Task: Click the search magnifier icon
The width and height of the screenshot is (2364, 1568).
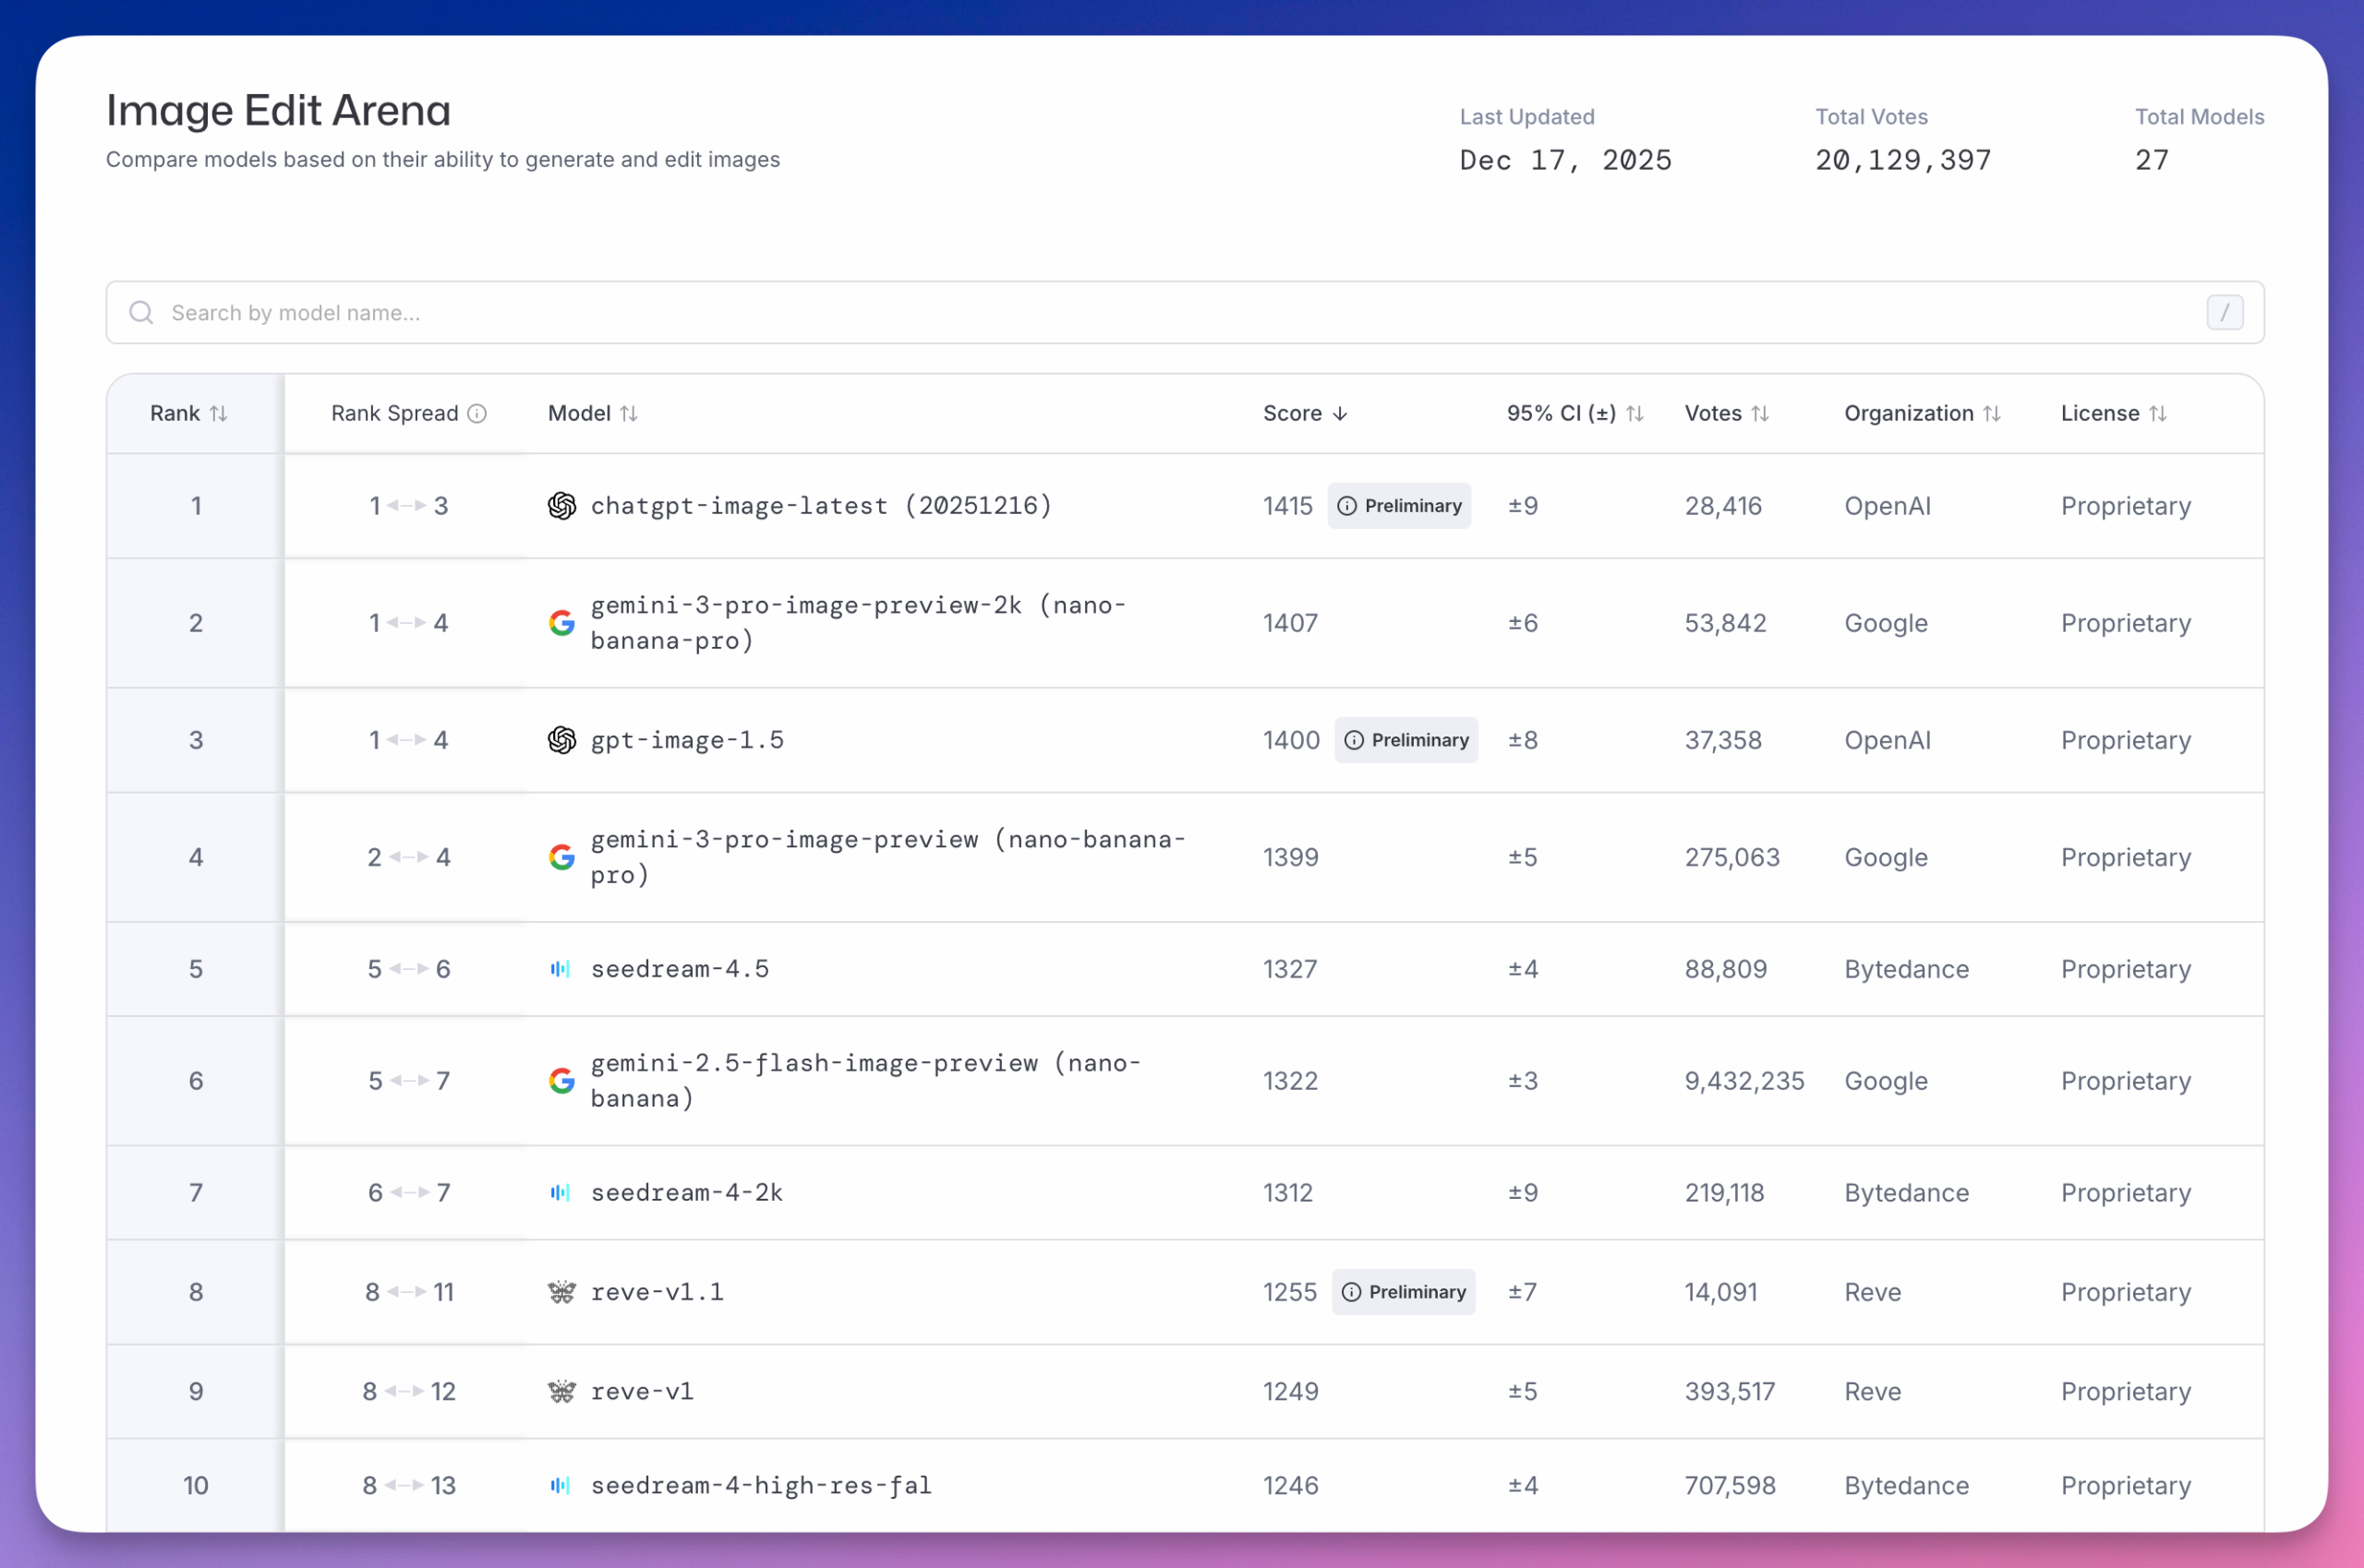Action: (141, 313)
